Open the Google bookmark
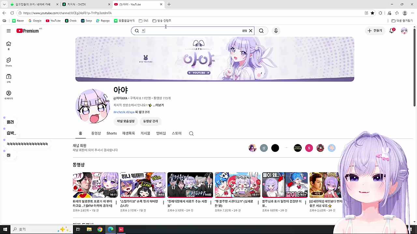 (x=35, y=20)
